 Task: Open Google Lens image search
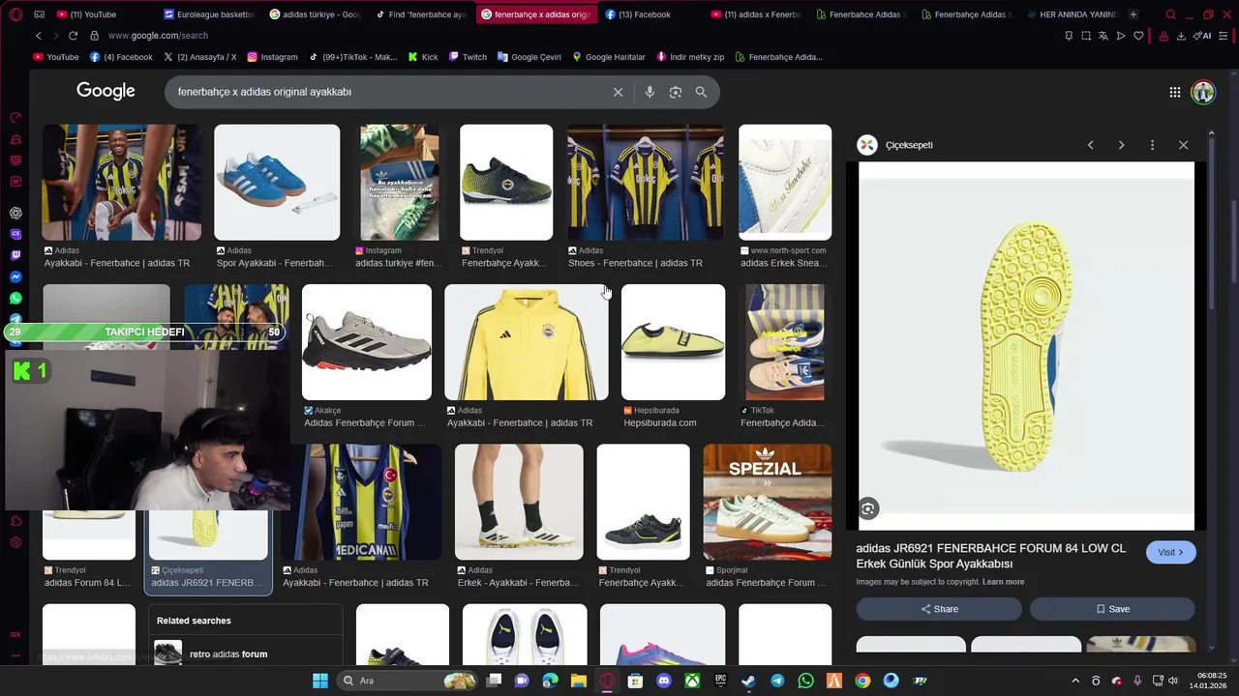click(676, 92)
